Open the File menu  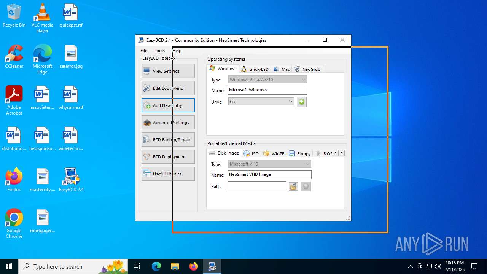click(144, 51)
